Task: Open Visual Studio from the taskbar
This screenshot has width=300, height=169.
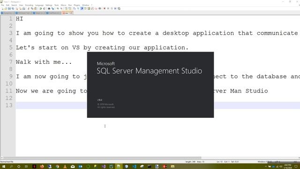Action: pos(104,167)
